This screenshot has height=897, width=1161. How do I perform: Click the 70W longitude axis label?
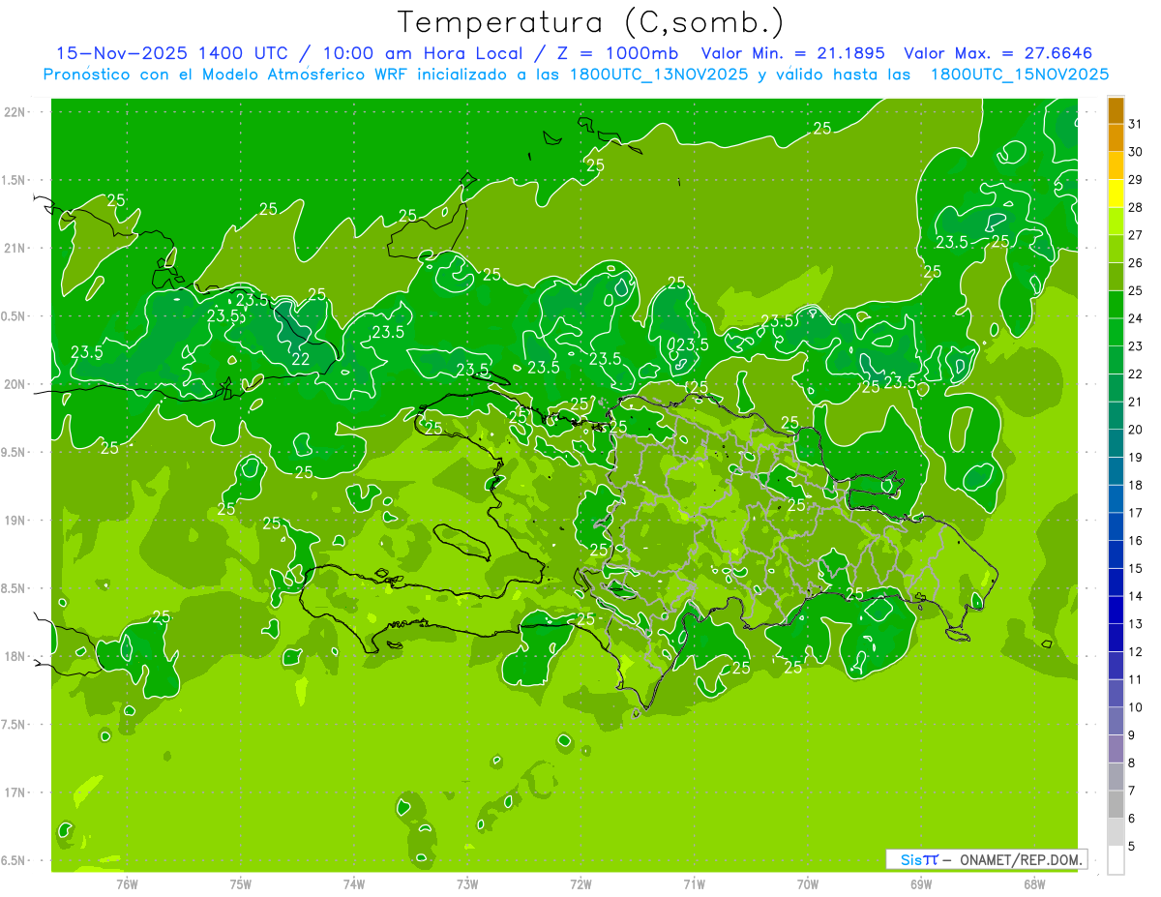coord(808,883)
